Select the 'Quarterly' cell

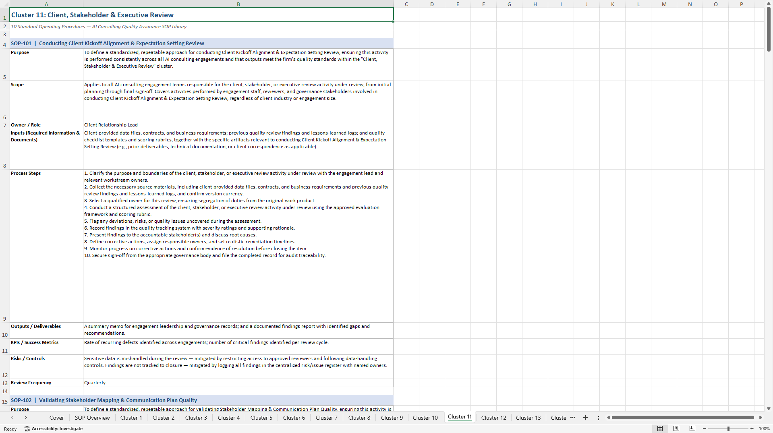(238, 383)
